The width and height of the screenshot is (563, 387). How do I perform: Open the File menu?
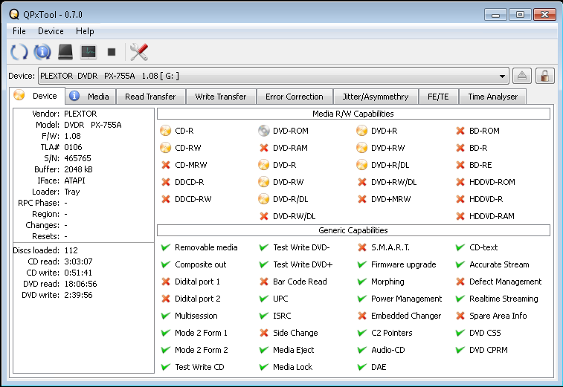pyautogui.click(x=19, y=31)
